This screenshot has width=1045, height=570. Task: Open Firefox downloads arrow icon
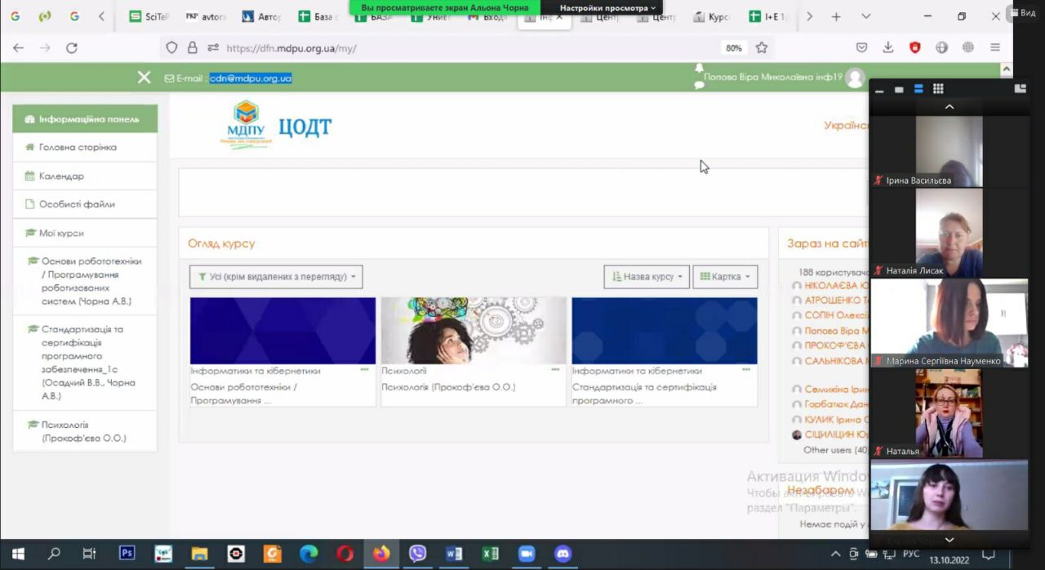pyautogui.click(x=888, y=48)
